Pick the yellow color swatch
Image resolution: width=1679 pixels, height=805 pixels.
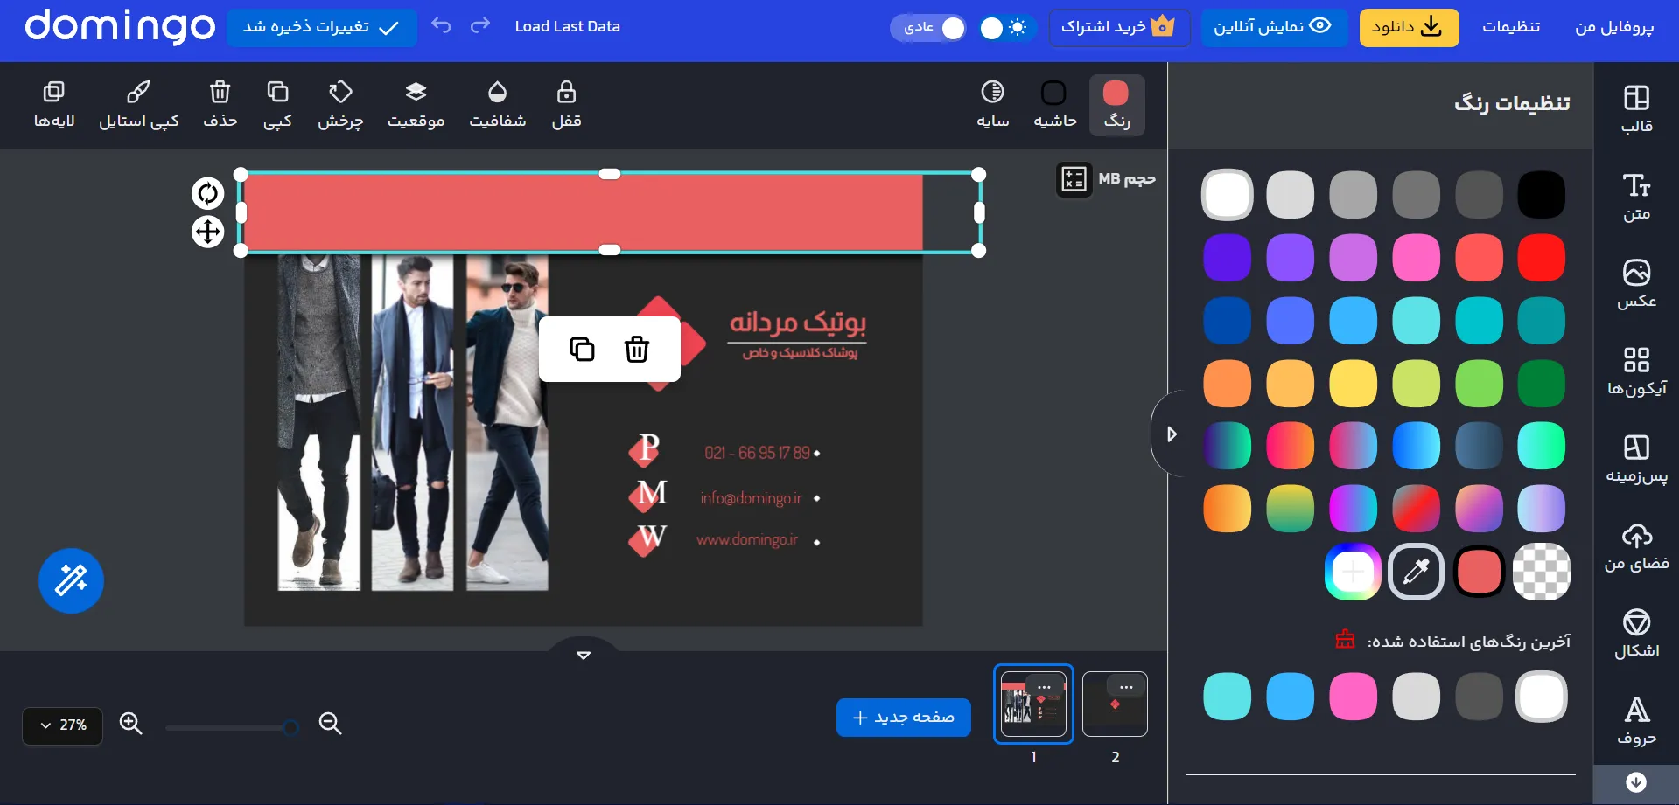click(x=1353, y=383)
